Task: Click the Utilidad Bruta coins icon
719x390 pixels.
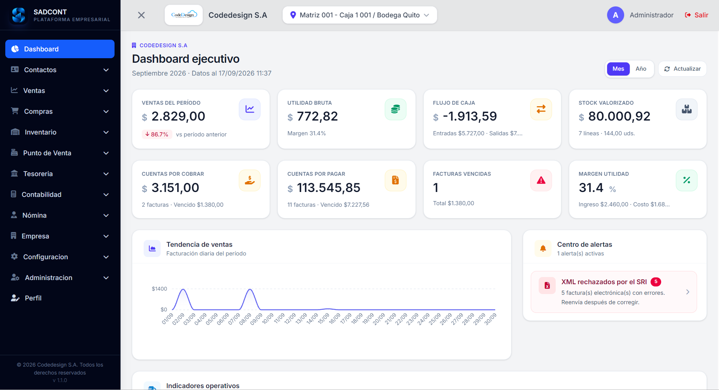Action: [395, 109]
